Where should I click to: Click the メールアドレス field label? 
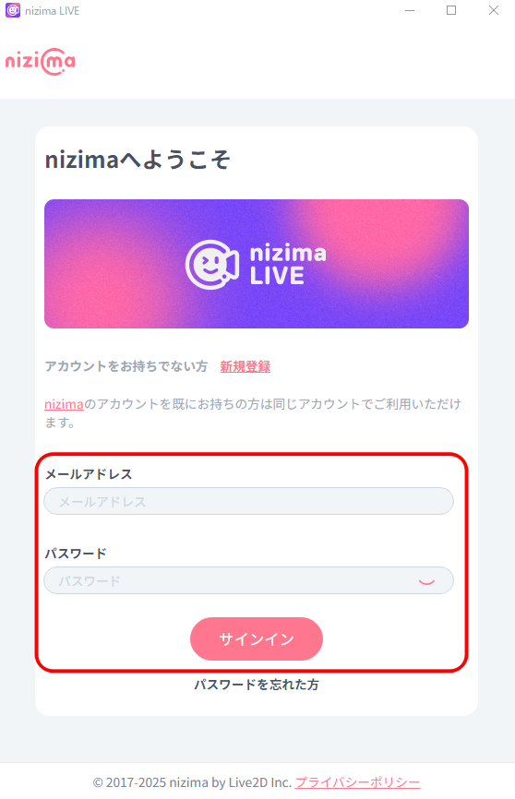pyautogui.click(x=89, y=474)
